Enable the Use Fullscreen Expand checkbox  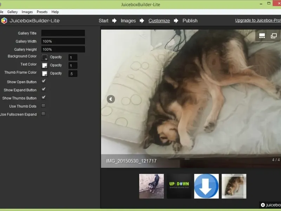(43, 114)
